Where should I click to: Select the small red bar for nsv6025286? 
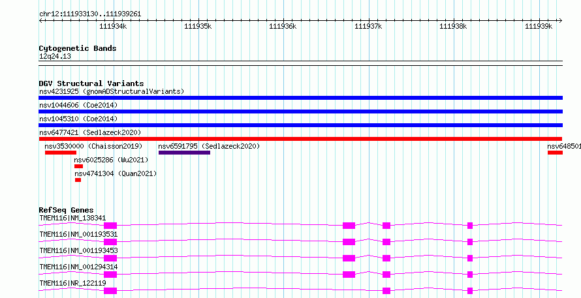tap(78, 166)
